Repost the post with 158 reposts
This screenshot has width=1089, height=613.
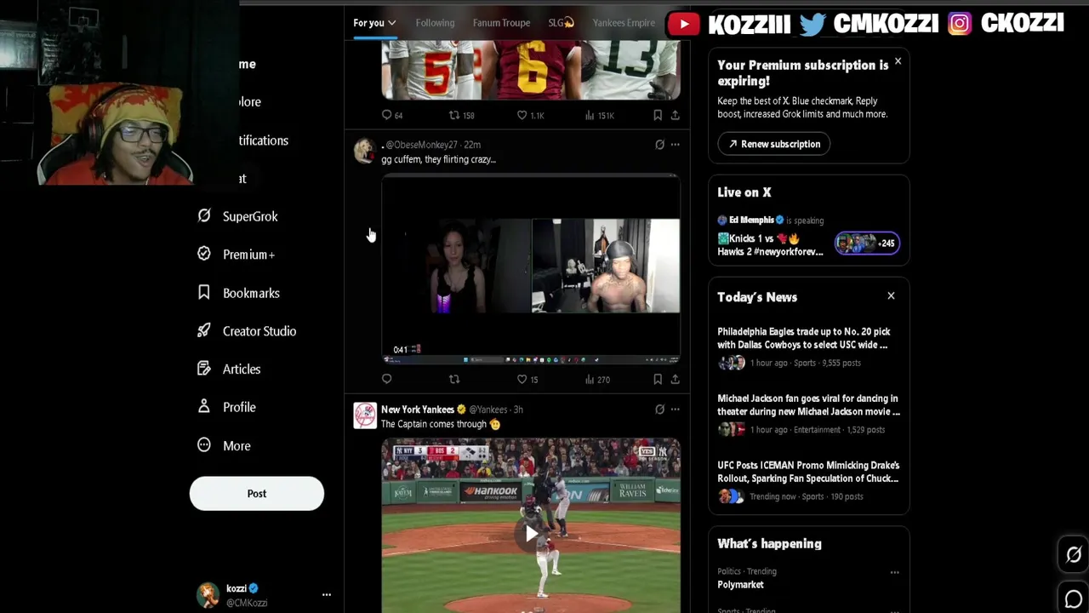[462, 115]
